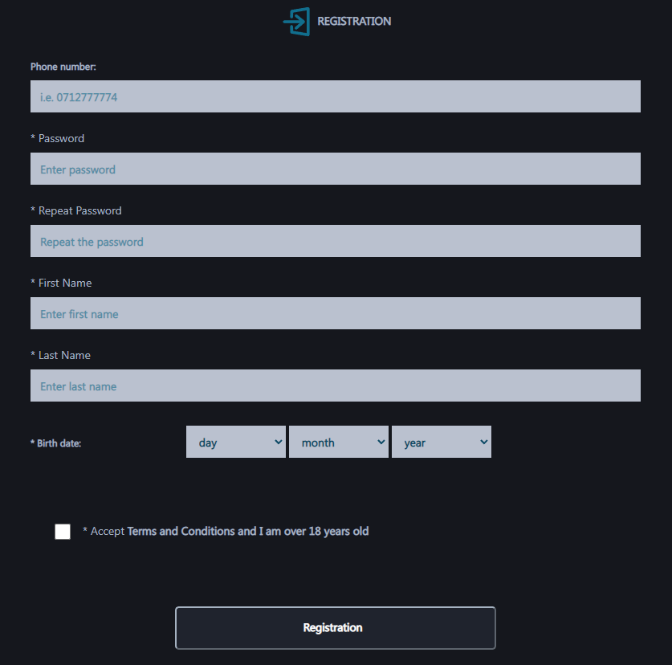This screenshot has height=665, width=672.
Task: Click the registration login-arrow icon
Action: point(296,22)
